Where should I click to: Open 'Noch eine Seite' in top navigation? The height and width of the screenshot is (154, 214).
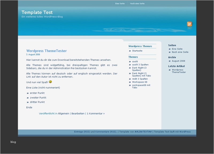click(137, 3)
